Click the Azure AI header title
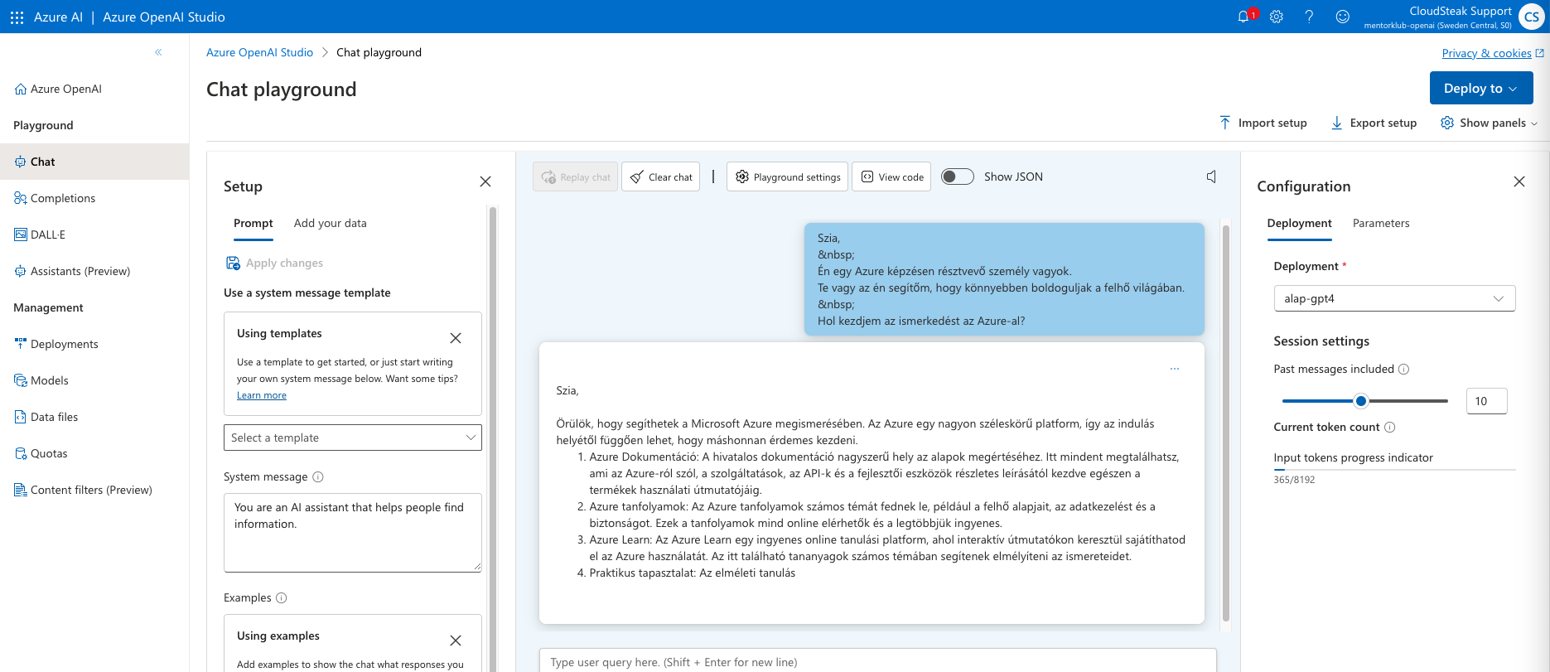This screenshot has height=672, width=1550. [x=58, y=17]
